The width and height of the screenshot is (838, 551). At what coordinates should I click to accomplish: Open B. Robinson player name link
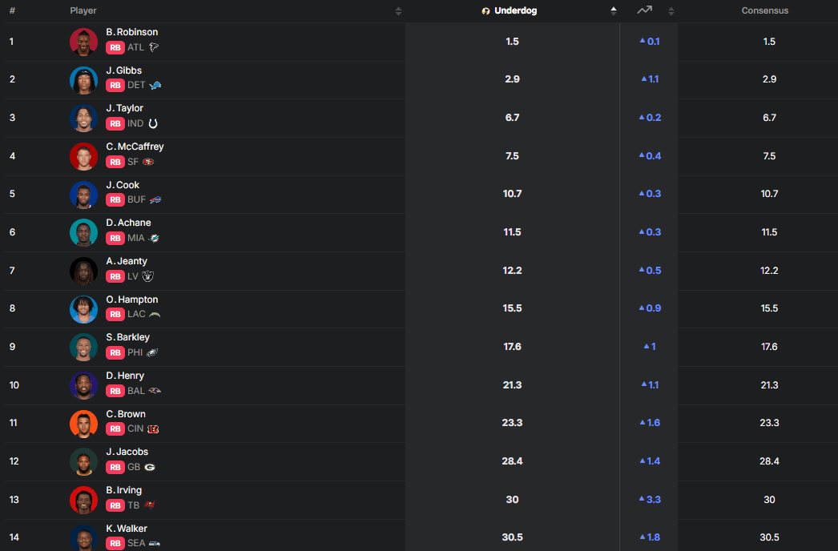pos(132,32)
